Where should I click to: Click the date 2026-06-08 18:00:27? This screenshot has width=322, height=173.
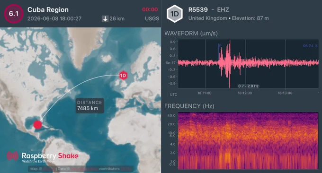tap(54, 18)
